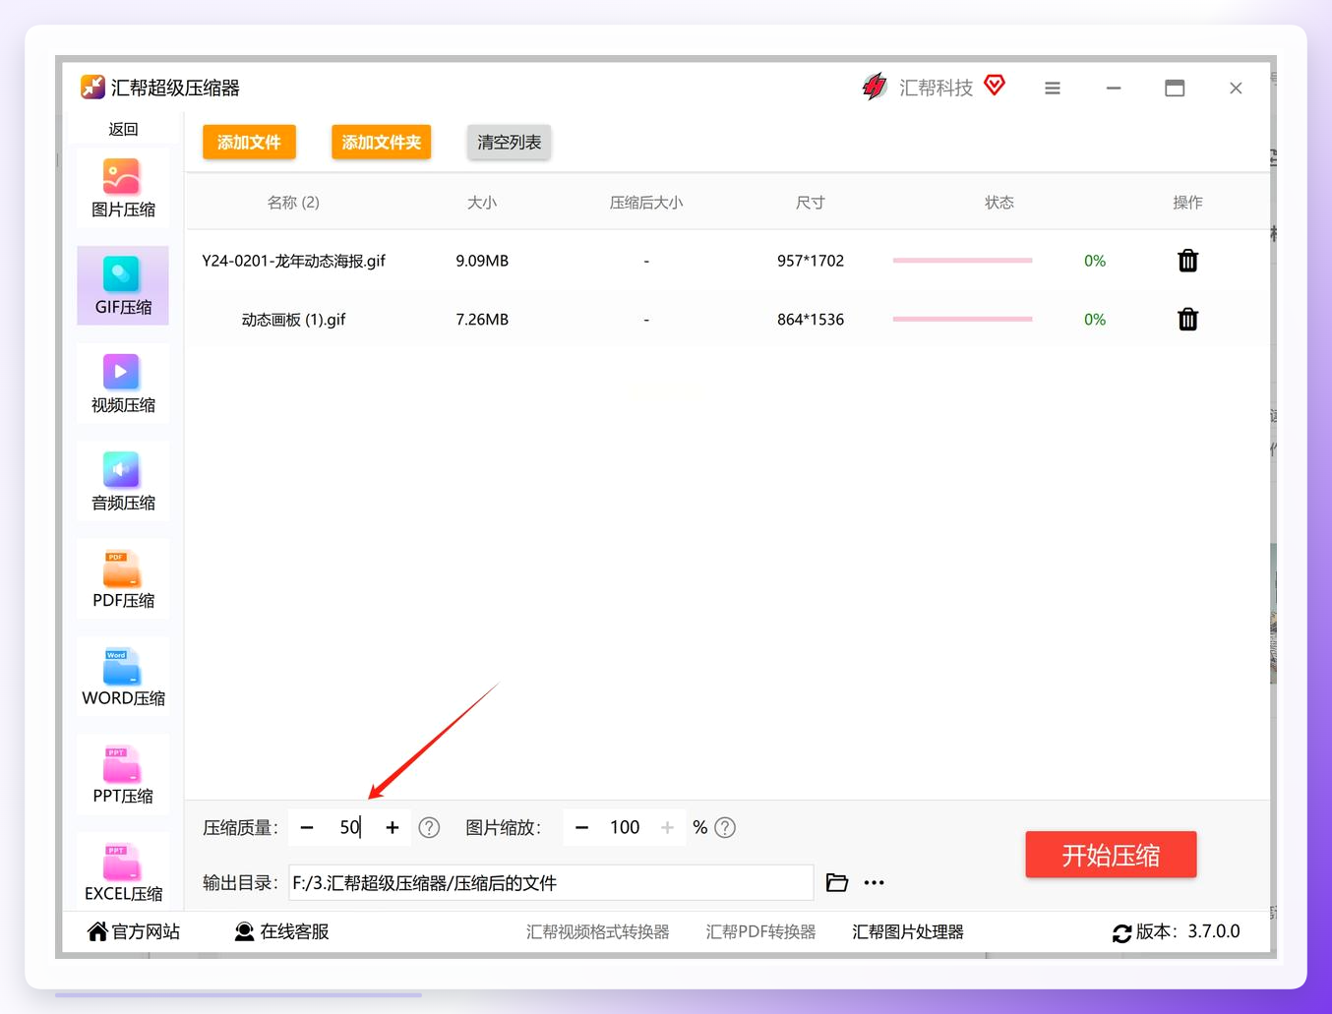Select file name Y24-0201-龙年动态海报.gif
1332x1014 pixels.
click(x=293, y=261)
